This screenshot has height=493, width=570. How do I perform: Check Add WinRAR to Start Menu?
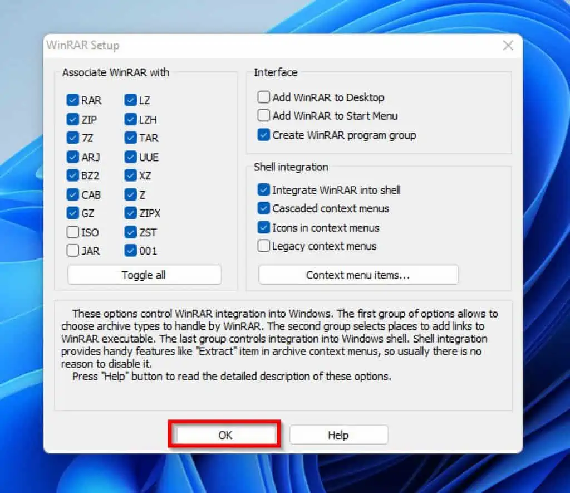263,116
